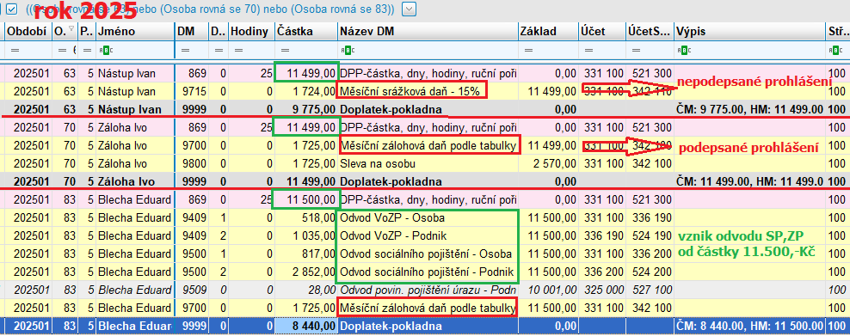Select amount cell 817,00
This screenshot has height=336, width=850.
point(305,254)
